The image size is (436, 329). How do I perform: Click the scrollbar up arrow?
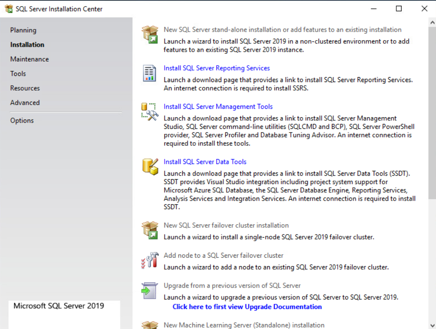pos(432,22)
